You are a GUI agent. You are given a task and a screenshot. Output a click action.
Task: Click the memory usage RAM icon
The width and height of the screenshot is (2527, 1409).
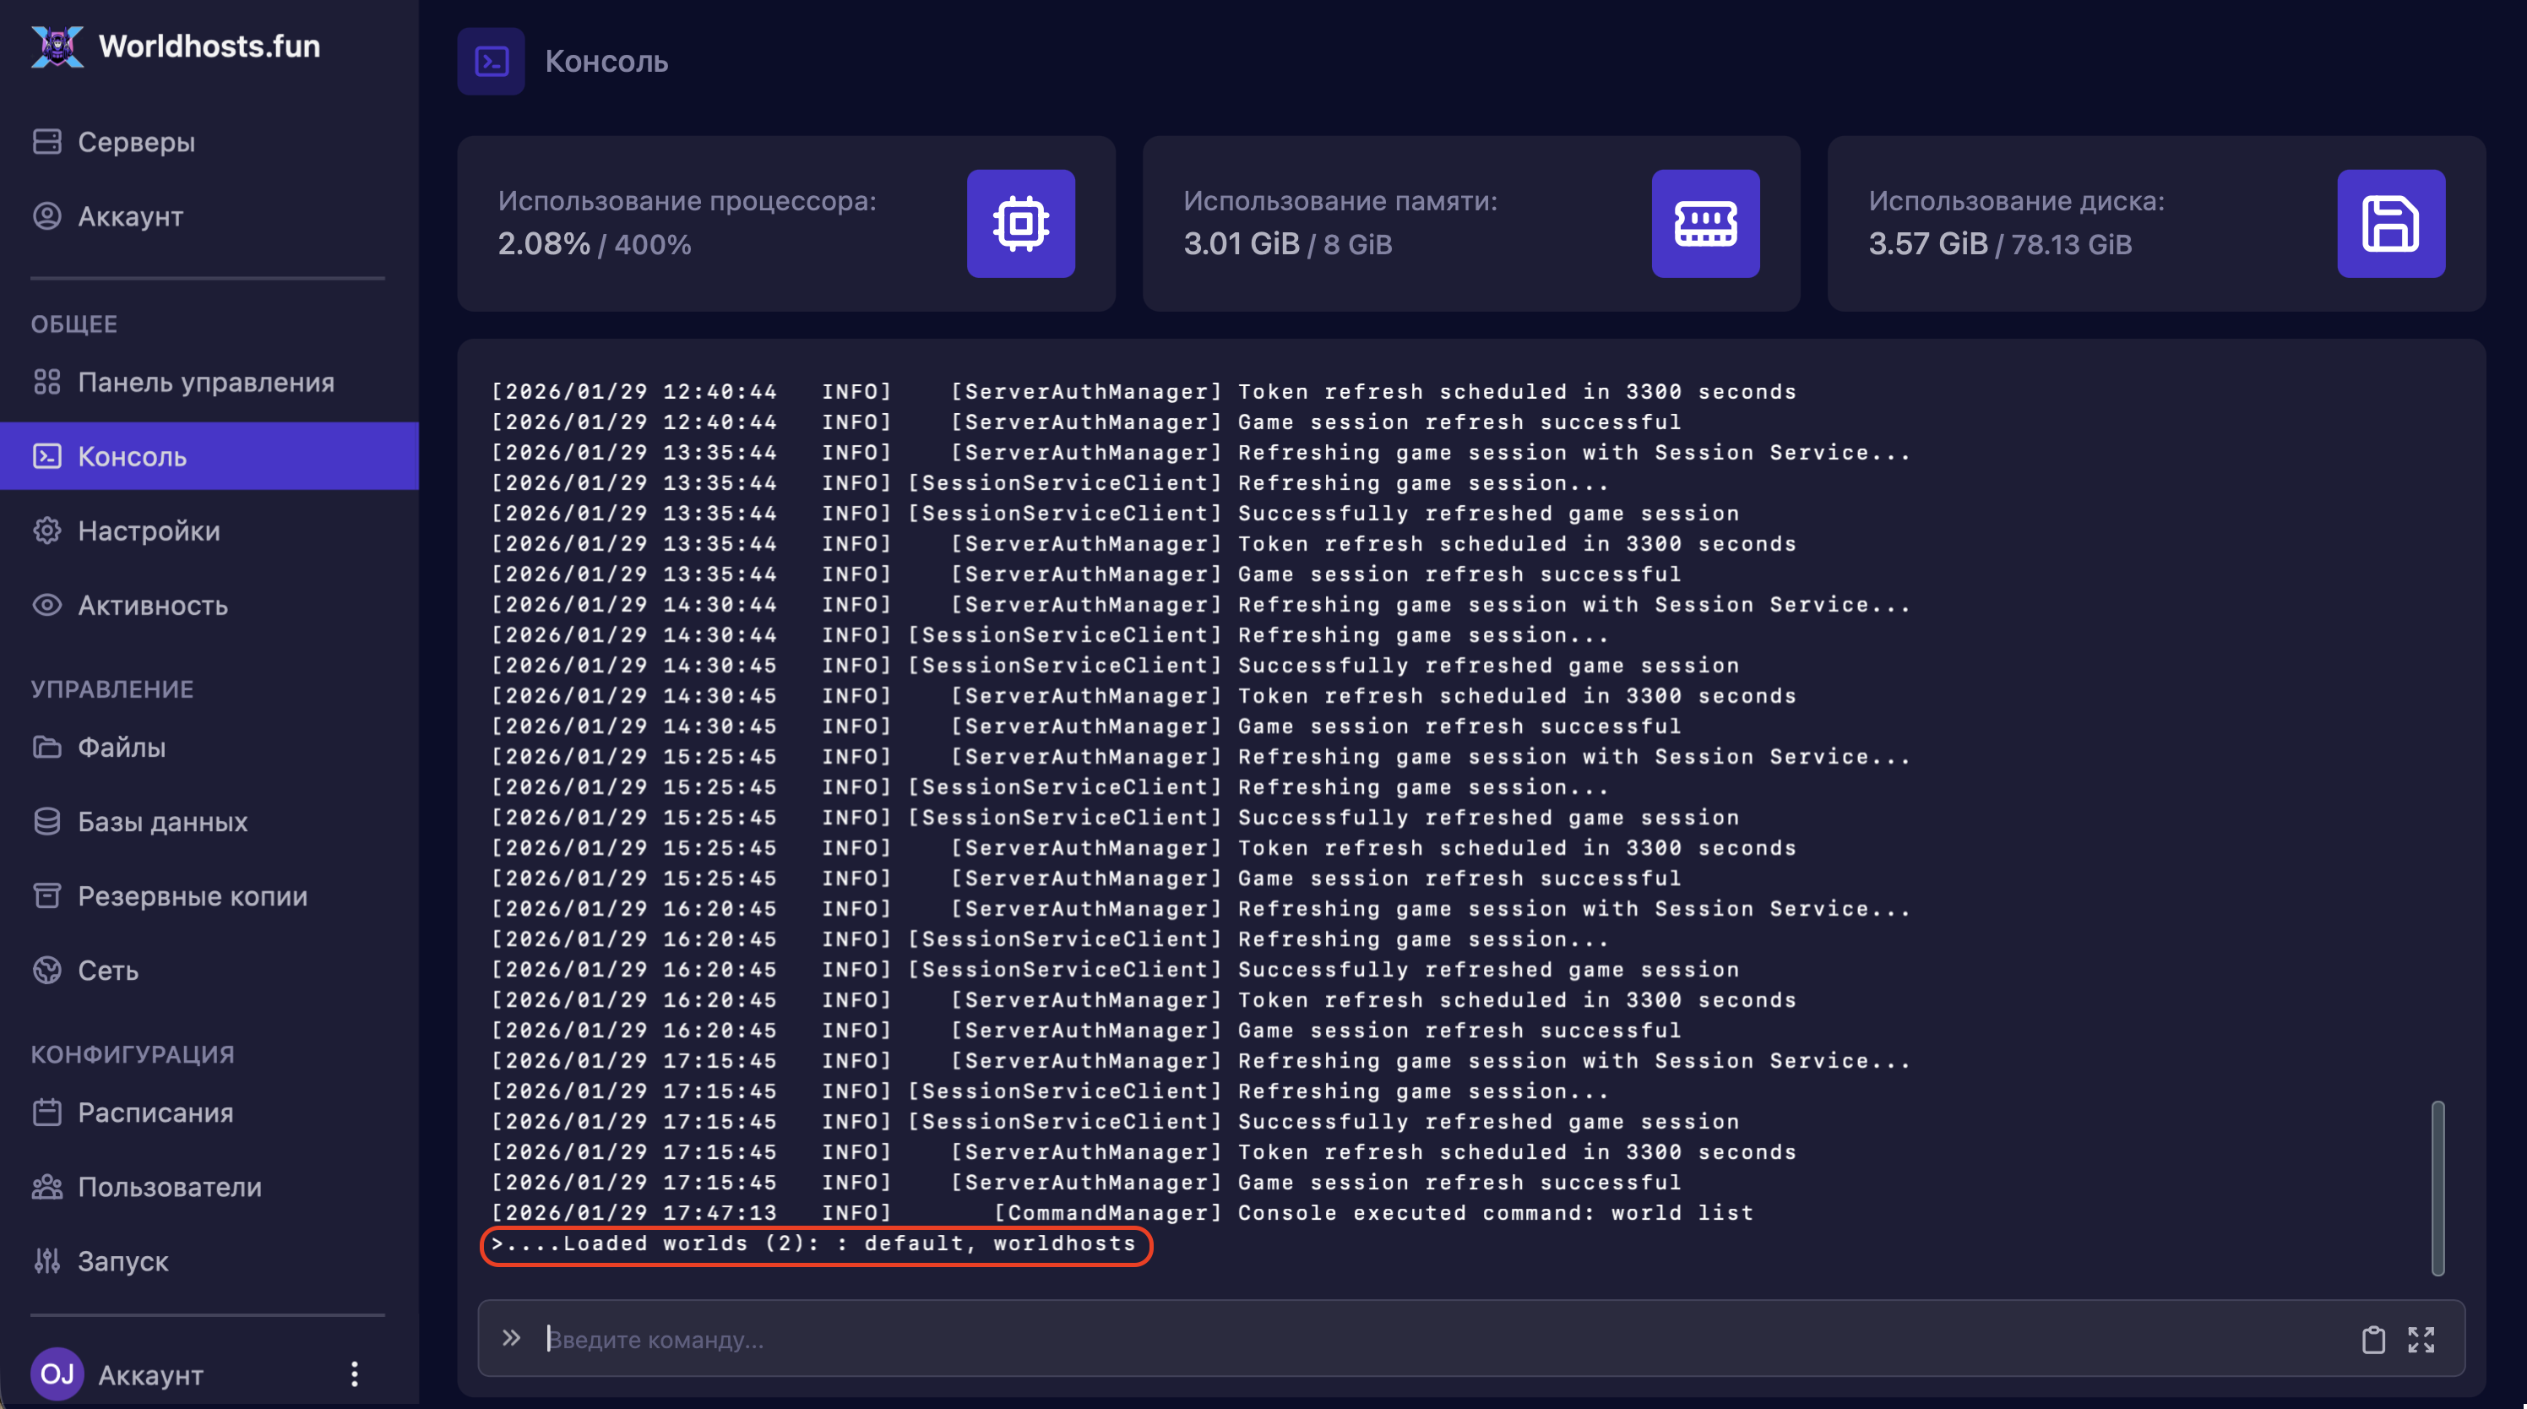coord(1705,224)
